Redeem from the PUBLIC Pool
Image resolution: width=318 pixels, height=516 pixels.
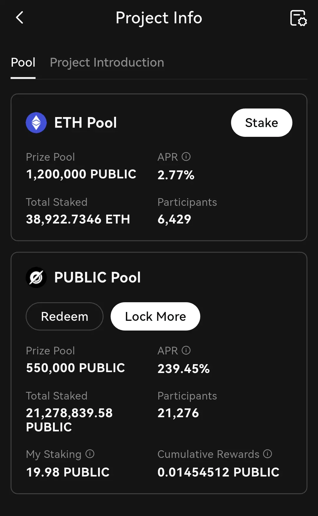[64, 316]
